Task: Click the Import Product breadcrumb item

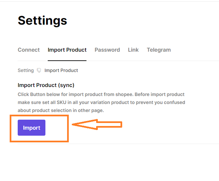Action: point(61,70)
